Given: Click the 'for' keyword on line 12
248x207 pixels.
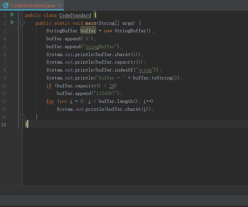Looking at the screenshot, I should 50,101.
